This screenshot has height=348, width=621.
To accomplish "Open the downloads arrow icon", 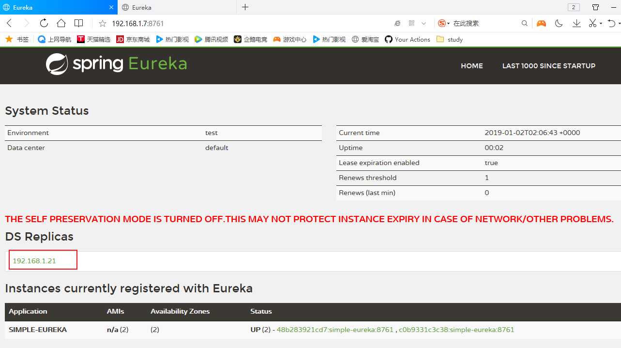I will [576, 23].
